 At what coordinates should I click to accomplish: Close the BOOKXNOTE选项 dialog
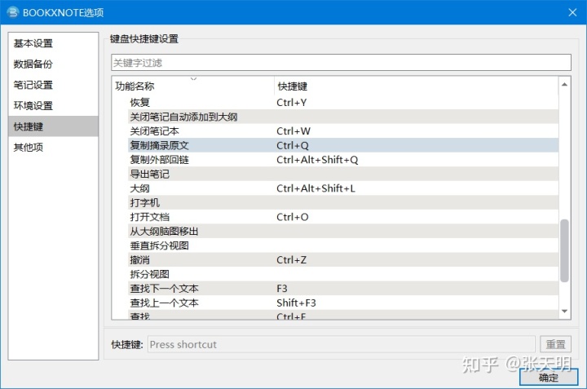[x=572, y=12]
